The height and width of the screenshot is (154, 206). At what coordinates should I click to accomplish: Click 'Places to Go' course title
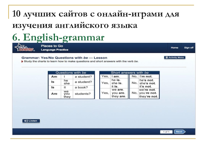point(52,46)
